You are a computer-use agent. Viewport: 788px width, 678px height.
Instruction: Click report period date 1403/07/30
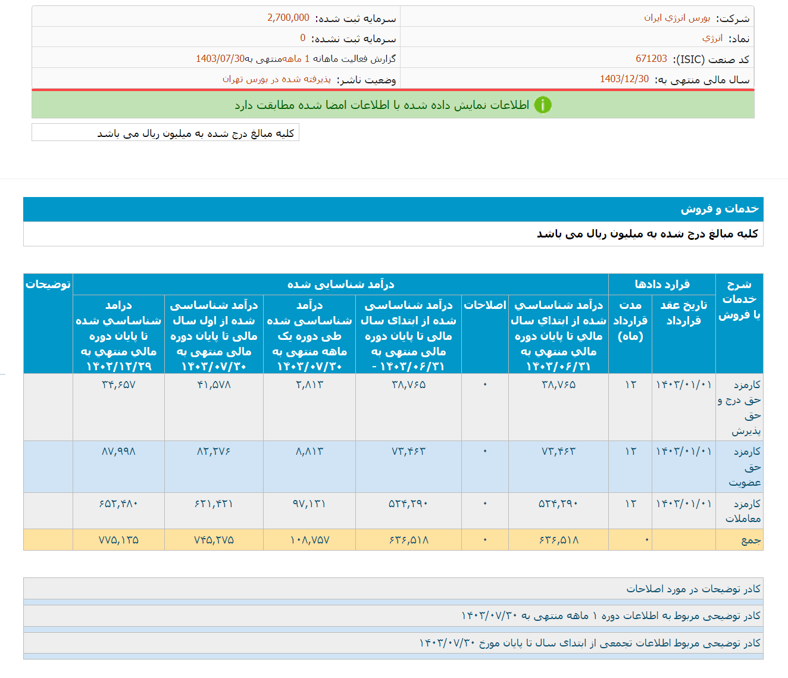(220, 59)
